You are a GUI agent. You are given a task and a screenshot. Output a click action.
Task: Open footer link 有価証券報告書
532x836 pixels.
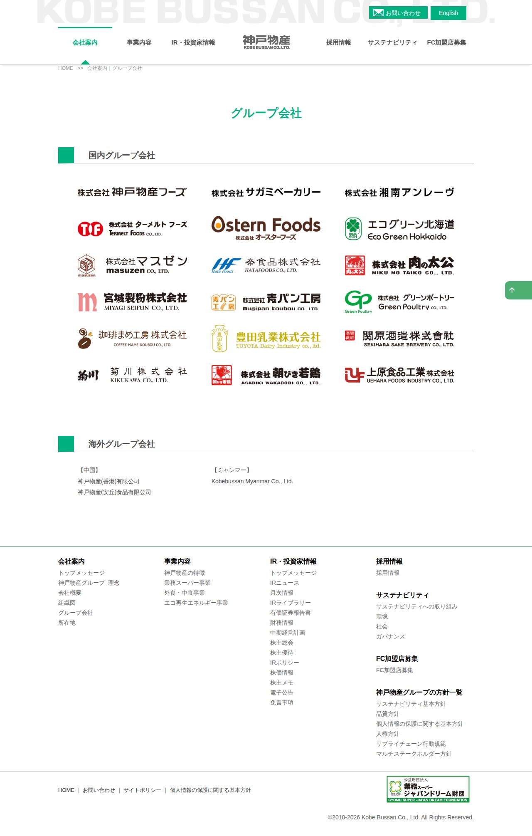coord(291,613)
